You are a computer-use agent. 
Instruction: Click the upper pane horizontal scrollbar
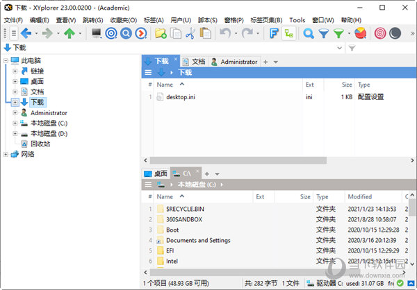238,160
